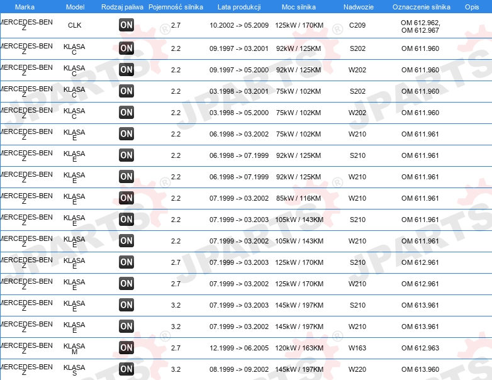492x380 pixels.
Task: Select the KLASA M model cell
Action: (x=74, y=349)
